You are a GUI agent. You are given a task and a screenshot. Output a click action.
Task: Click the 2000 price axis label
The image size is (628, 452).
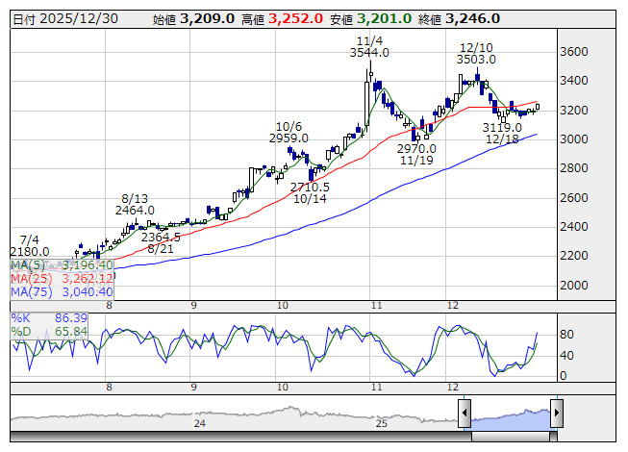(573, 286)
